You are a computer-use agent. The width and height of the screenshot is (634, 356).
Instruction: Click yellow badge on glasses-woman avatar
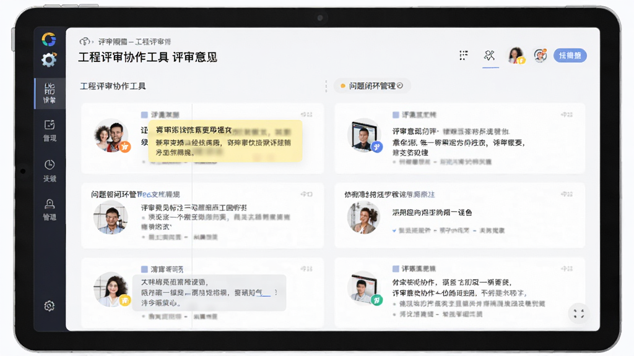[x=125, y=300]
